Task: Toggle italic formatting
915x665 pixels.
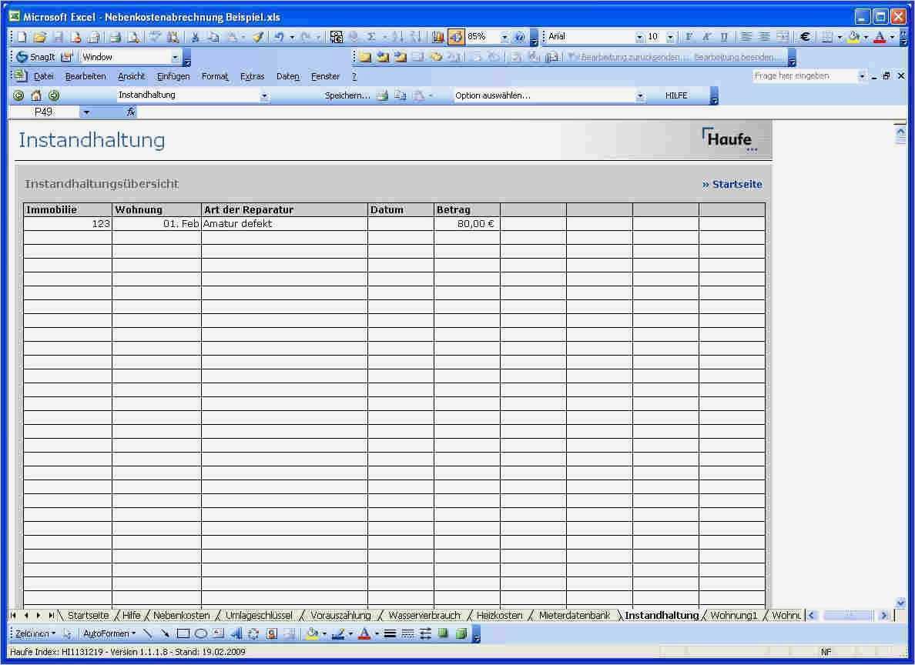Action: click(x=706, y=38)
